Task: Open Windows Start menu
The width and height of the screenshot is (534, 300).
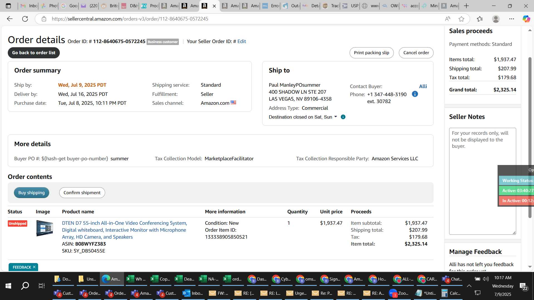Action: click(x=8, y=286)
